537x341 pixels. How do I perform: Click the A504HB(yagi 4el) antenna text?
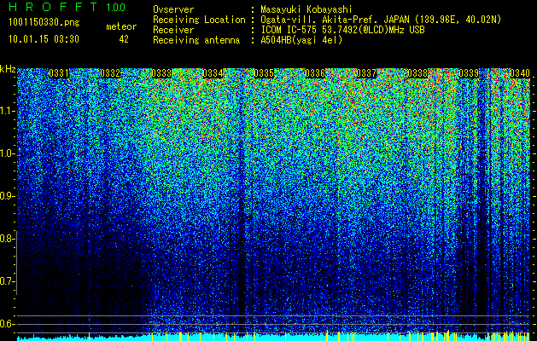(301, 40)
